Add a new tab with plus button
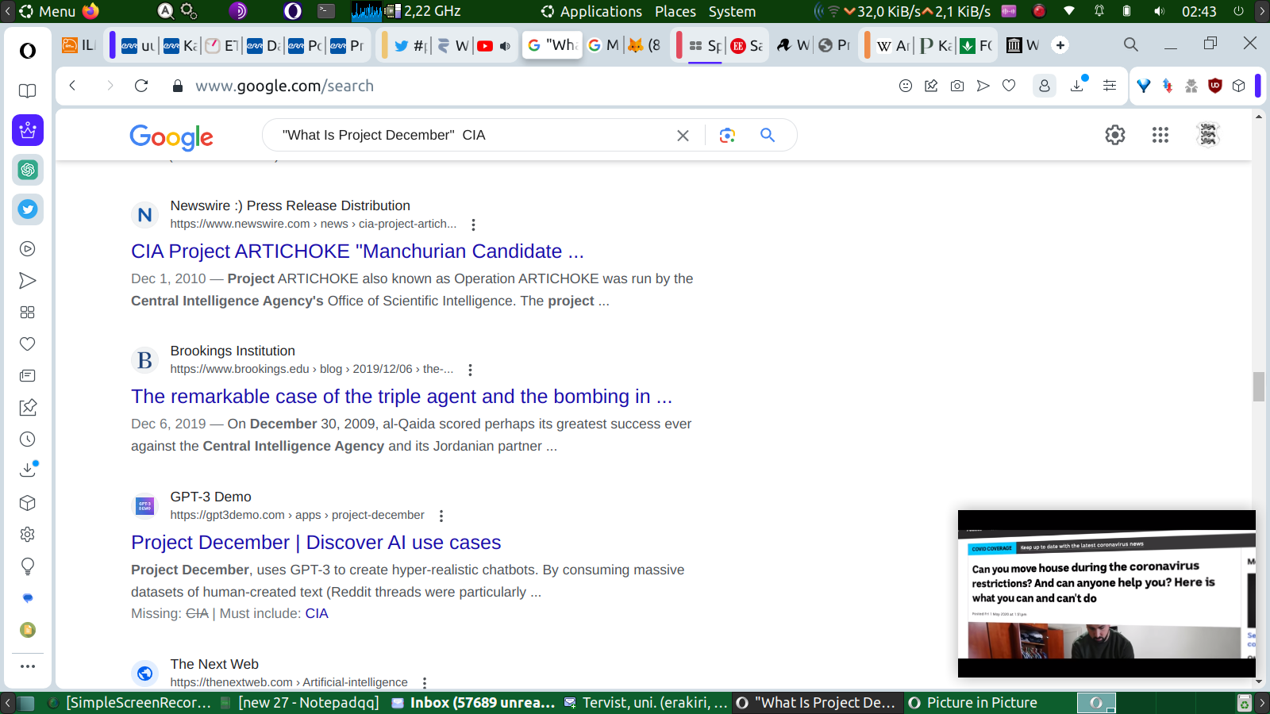Viewport: 1270px width, 714px height. 1060,45
